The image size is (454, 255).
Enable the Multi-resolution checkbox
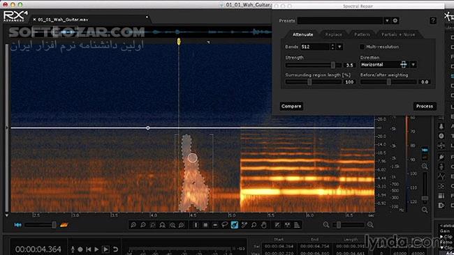click(362, 47)
